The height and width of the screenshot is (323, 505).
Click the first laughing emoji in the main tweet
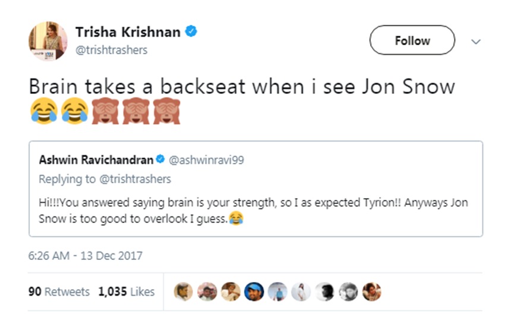pos(43,111)
